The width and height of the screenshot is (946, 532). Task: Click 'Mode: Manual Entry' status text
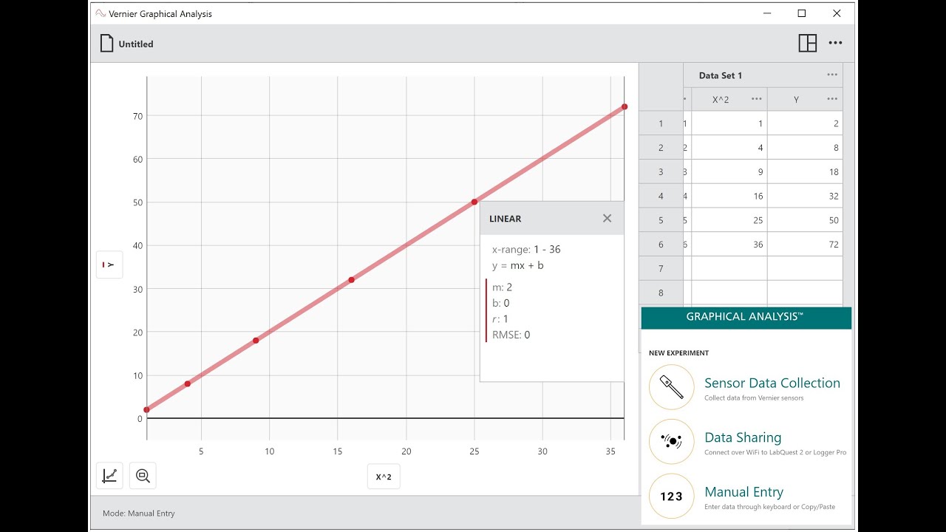(139, 513)
